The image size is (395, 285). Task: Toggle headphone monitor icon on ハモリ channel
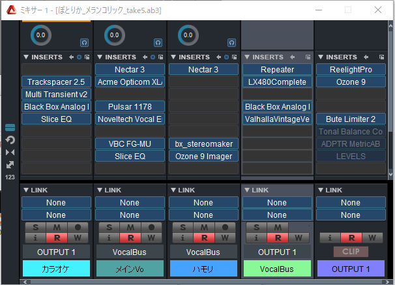pyautogui.click(x=232, y=43)
